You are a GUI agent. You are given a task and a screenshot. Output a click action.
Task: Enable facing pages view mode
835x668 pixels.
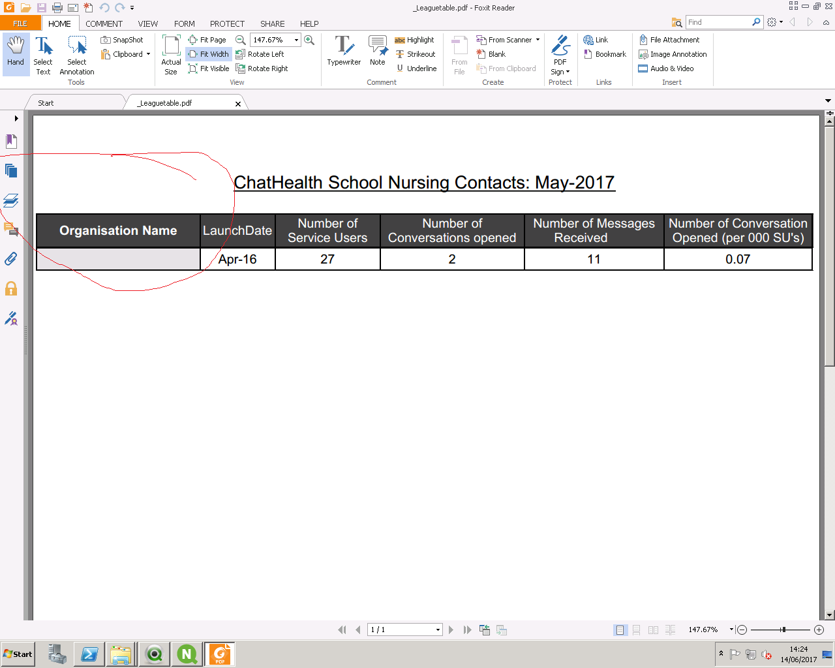(653, 630)
